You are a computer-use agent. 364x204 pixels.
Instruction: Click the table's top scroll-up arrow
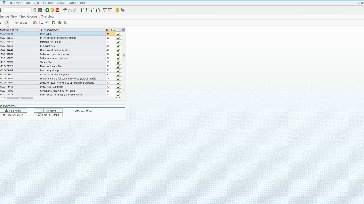(123, 33)
